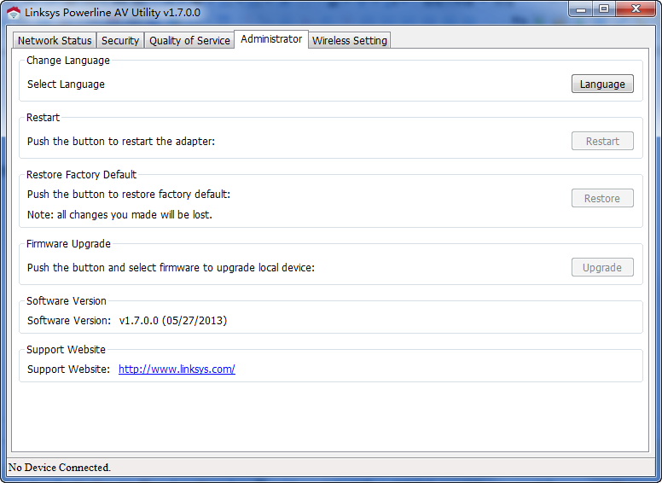Viewport: 662px width, 483px height.
Task: Click 'Note: all changes you made will be lost.'
Action: pos(119,214)
